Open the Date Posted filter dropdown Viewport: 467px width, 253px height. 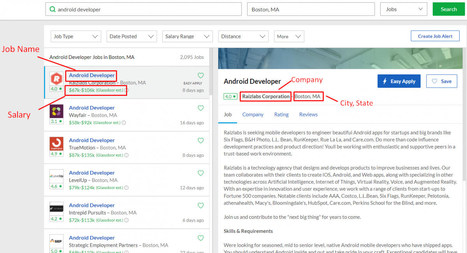click(132, 36)
